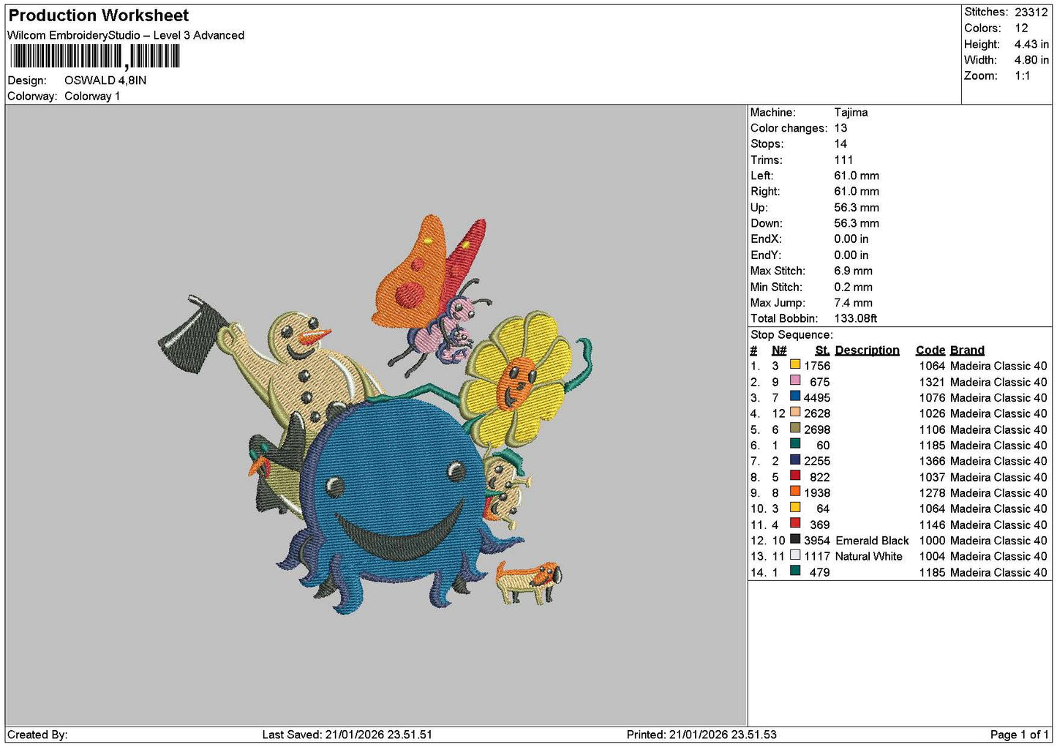Click the Max Jump value '7.4 mm'
The width and height of the screenshot is (1057, 747).
[853, 303]
